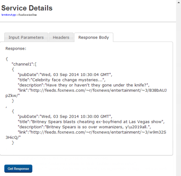This screenshot has width=181, height=176.
Task: Click the "so over womanizers" description line
Action: 84,127
